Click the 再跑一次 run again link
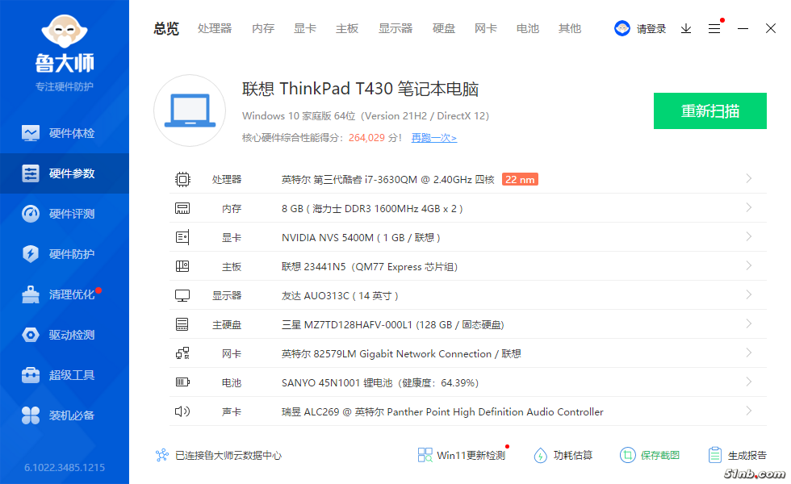Viewport: 791px width, 484px height. tap(433, 138)
